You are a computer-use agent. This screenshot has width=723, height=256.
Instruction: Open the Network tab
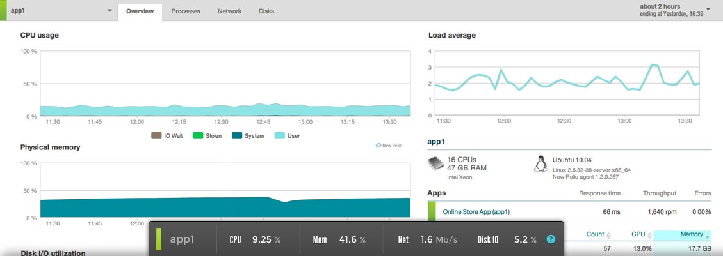point(230,11)
